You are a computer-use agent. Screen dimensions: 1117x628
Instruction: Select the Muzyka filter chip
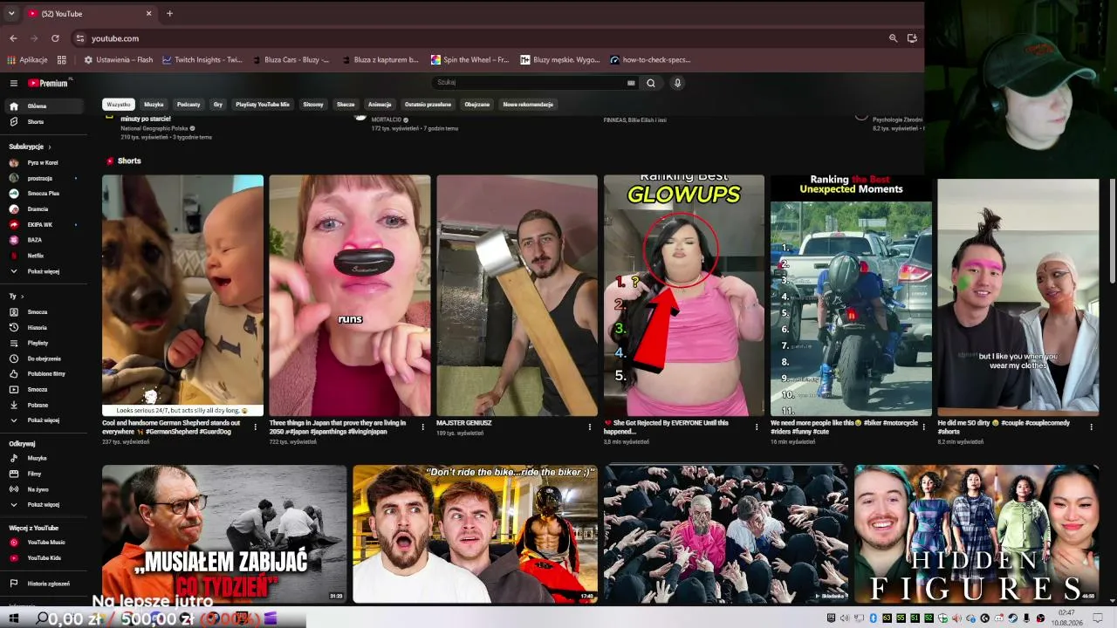154,105
